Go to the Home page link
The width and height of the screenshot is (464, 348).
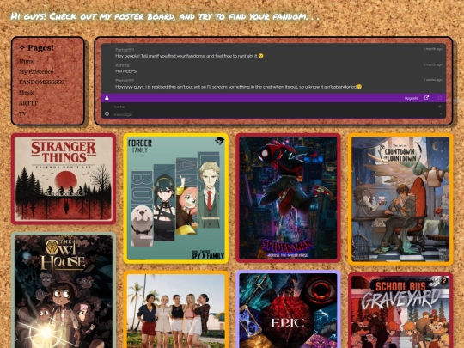pyautogui.click(x=27, y=61)
